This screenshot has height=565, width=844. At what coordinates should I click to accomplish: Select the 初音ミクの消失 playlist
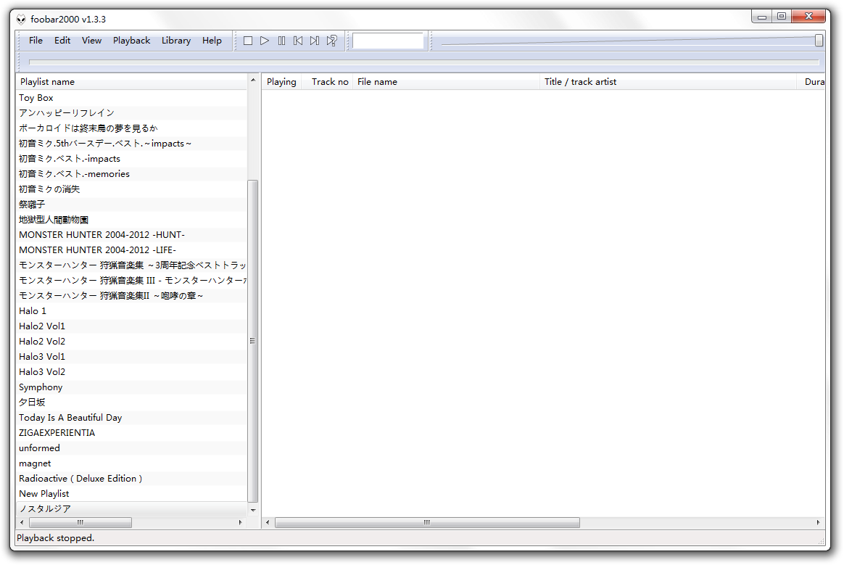[132, 189]
